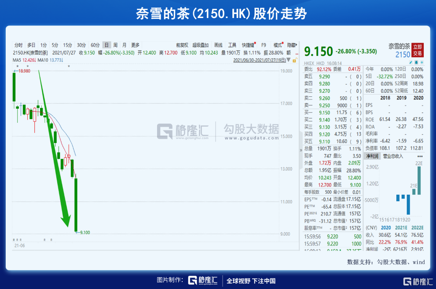Click the 卖五 ask price 9.290
Viewport: 436px width, 289px height.
[x=324, y=77]
